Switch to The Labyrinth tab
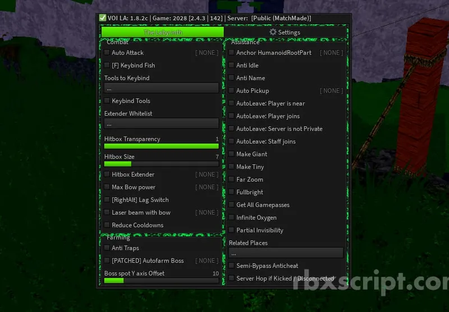449x312 pixels. click(x=162, y=32)
